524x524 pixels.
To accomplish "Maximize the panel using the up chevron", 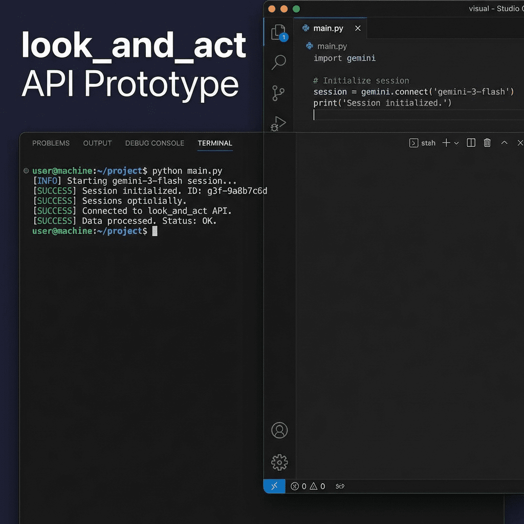I will coord(504,143).
